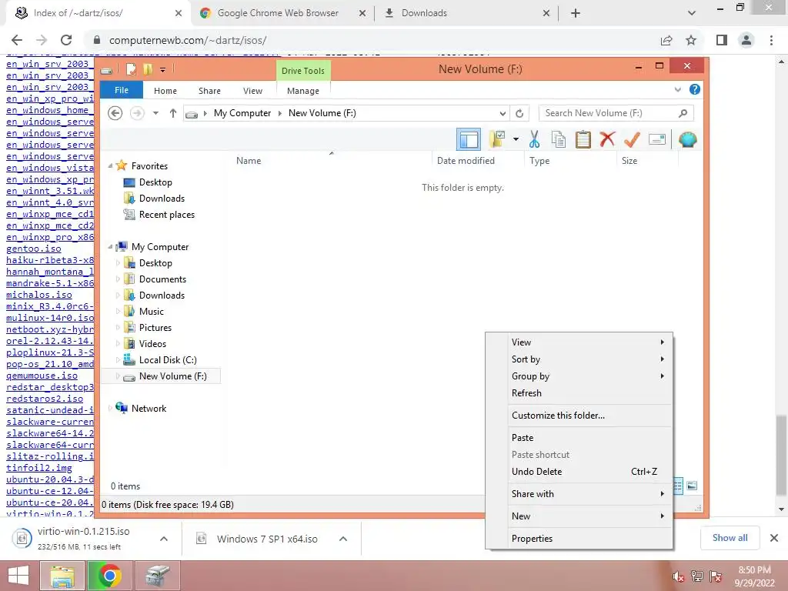Open michalos.iso link in Chrome page
Image resolution: width=788 pixels, height=591 pixels.
click(39, 295)
